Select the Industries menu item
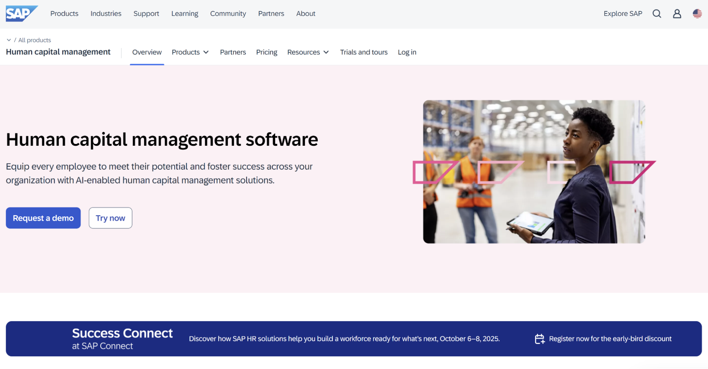Screen dimensions: 708x369 pos(106,13)
